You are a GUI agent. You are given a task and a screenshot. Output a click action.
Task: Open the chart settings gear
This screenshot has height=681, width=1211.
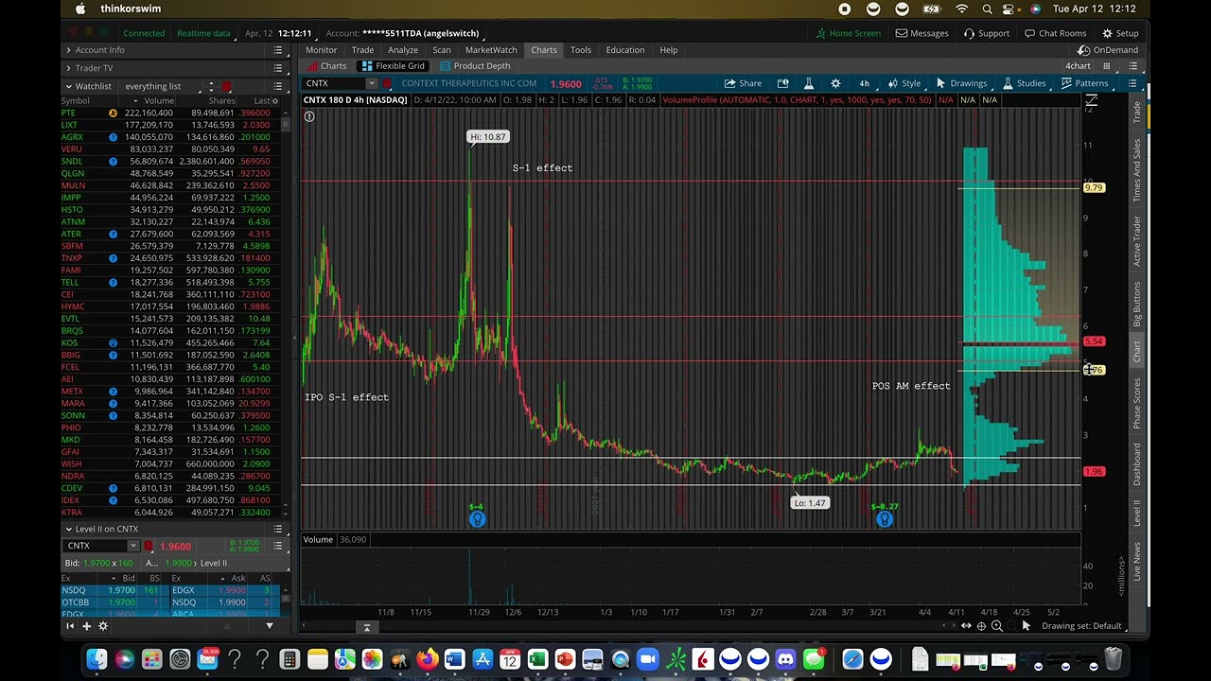point(835,83)
